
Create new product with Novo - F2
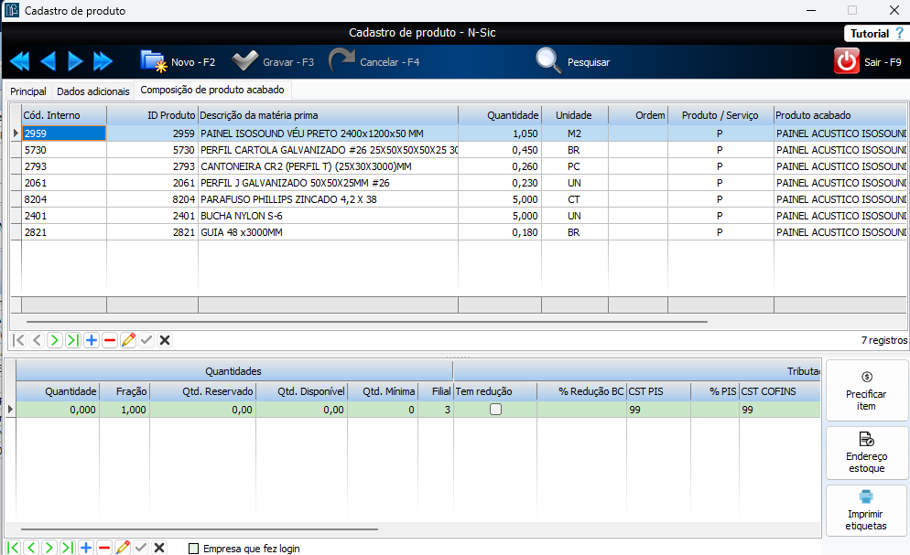pyautogui.click(x=178, y=61)
